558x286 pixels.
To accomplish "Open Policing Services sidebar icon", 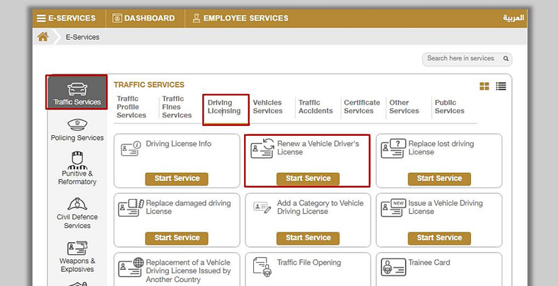I will (77, 125).
